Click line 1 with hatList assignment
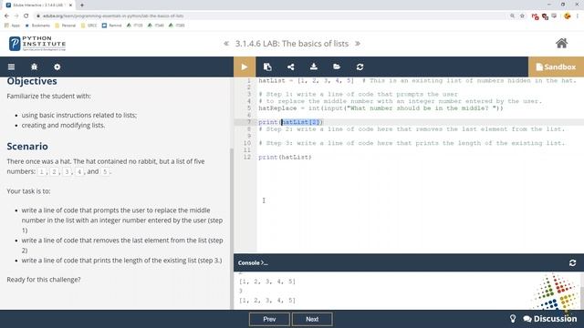 point(417,81)
